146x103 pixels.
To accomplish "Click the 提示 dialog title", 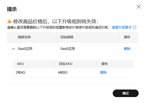I will point(12,9).
